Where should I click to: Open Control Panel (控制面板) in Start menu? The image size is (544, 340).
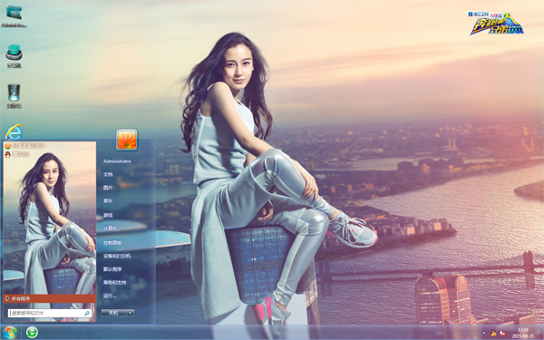[x=112, y=242]
